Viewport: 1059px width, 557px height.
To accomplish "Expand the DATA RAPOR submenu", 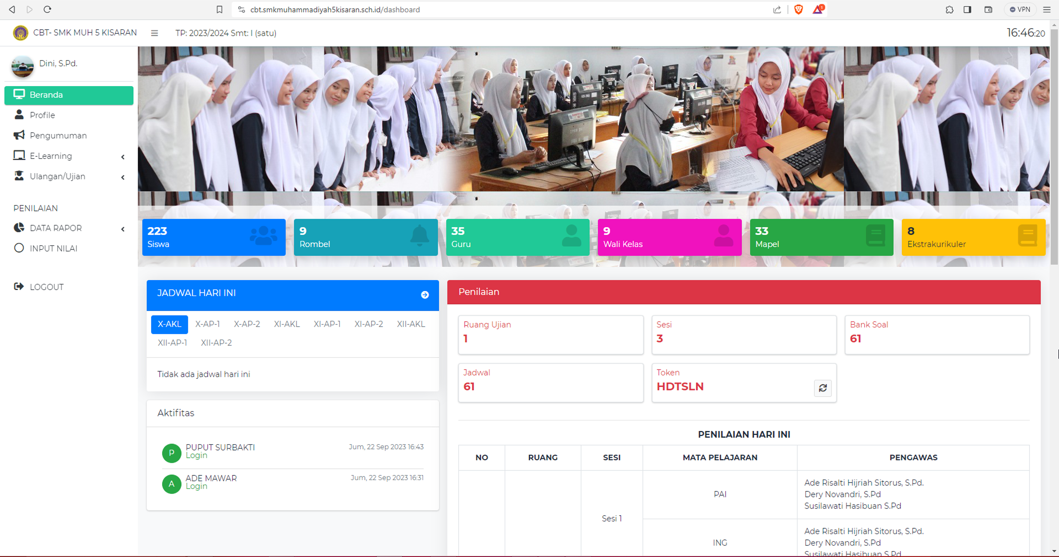I will point(69,228).
